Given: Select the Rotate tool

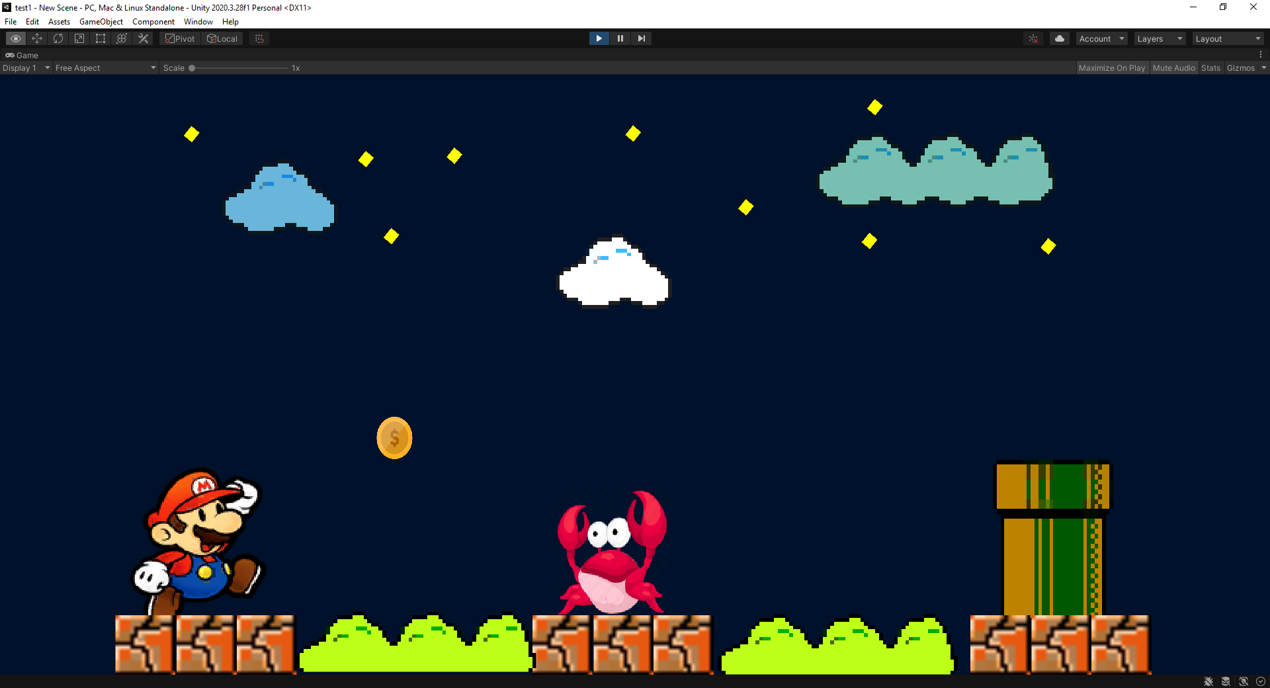Looking at the screenshot, I should 58,38.
